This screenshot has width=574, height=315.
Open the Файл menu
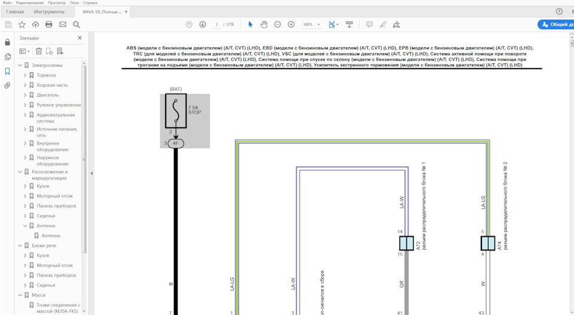pos(7,2)
